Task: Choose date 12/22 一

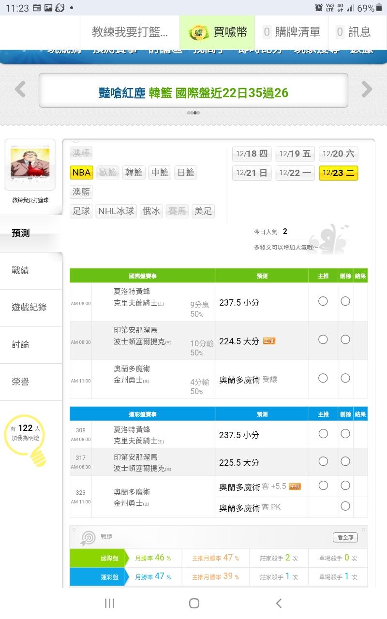Action: [x=295, y=173]
